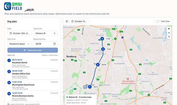Toggle the Team View switch

[x=157, y=21]
